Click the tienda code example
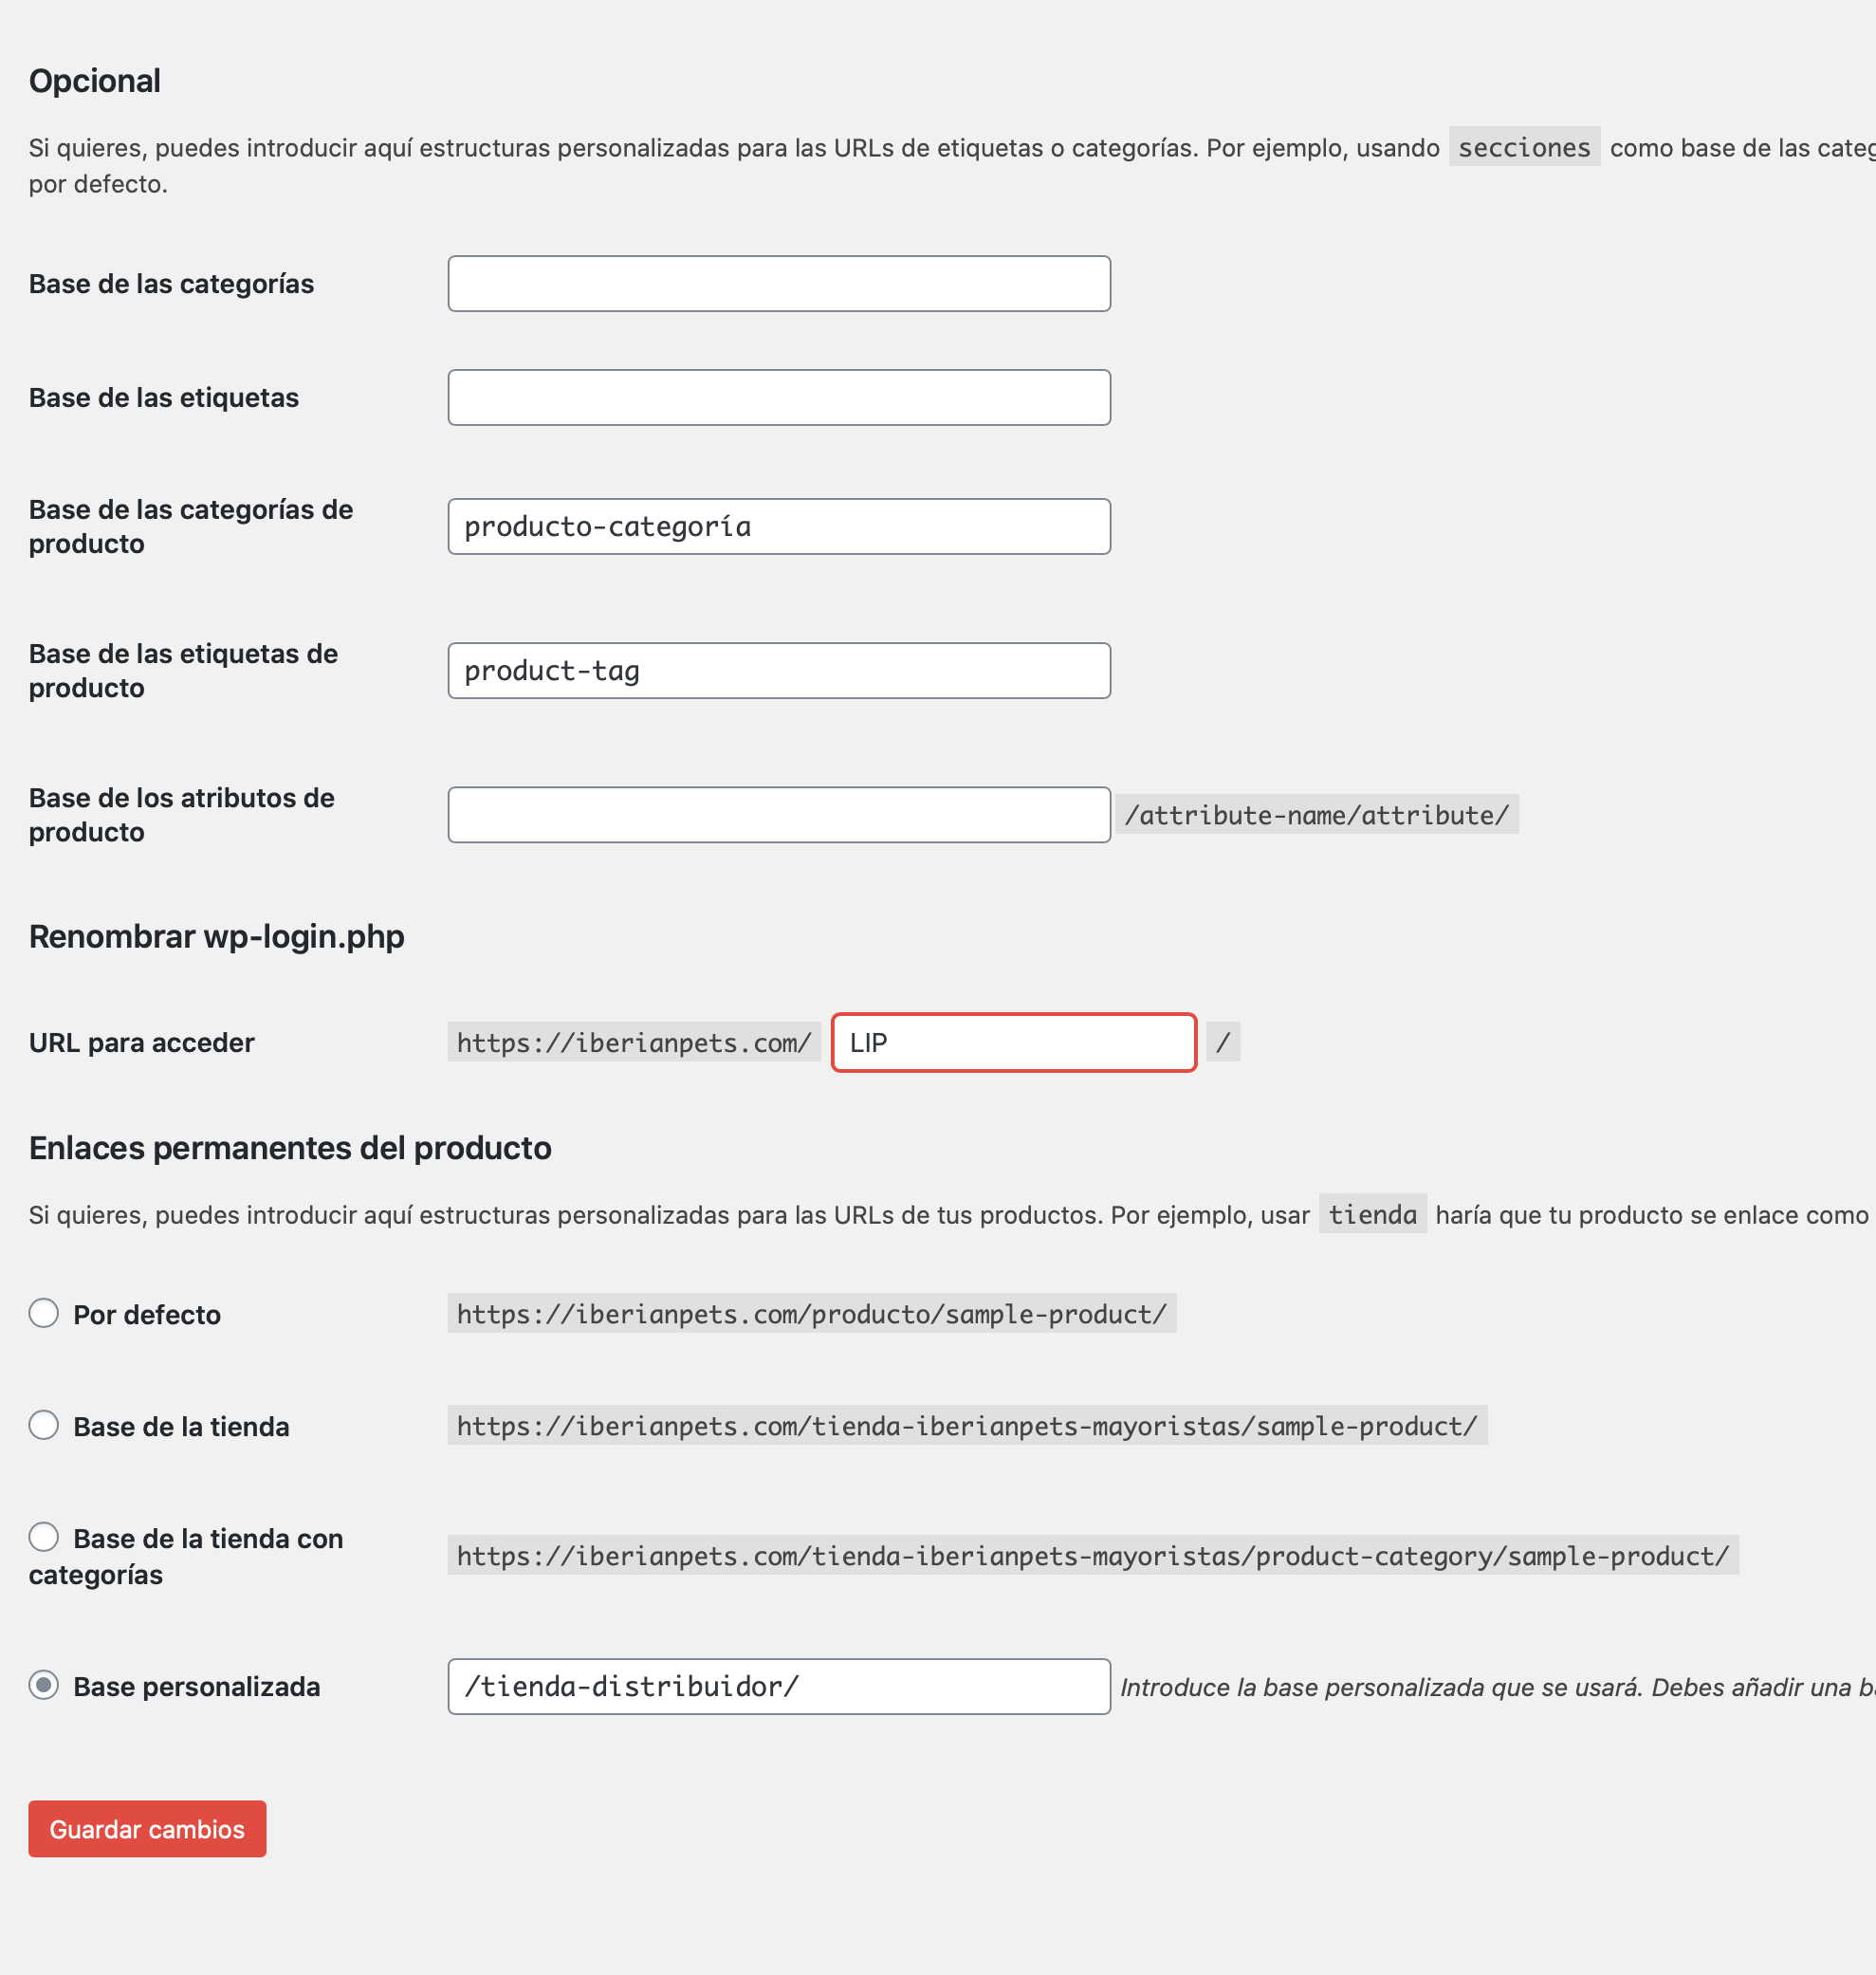This screenshot has width=1876, height=1975. (1372, 1214)
